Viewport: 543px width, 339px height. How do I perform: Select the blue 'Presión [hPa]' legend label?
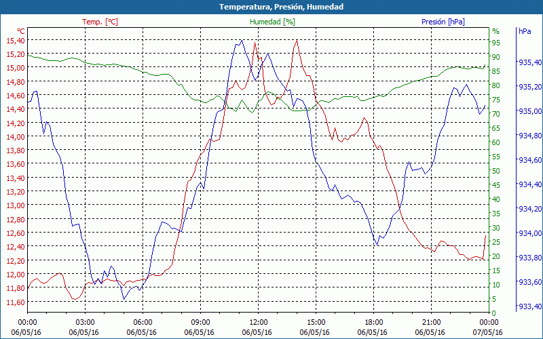[x=443, y=22]
